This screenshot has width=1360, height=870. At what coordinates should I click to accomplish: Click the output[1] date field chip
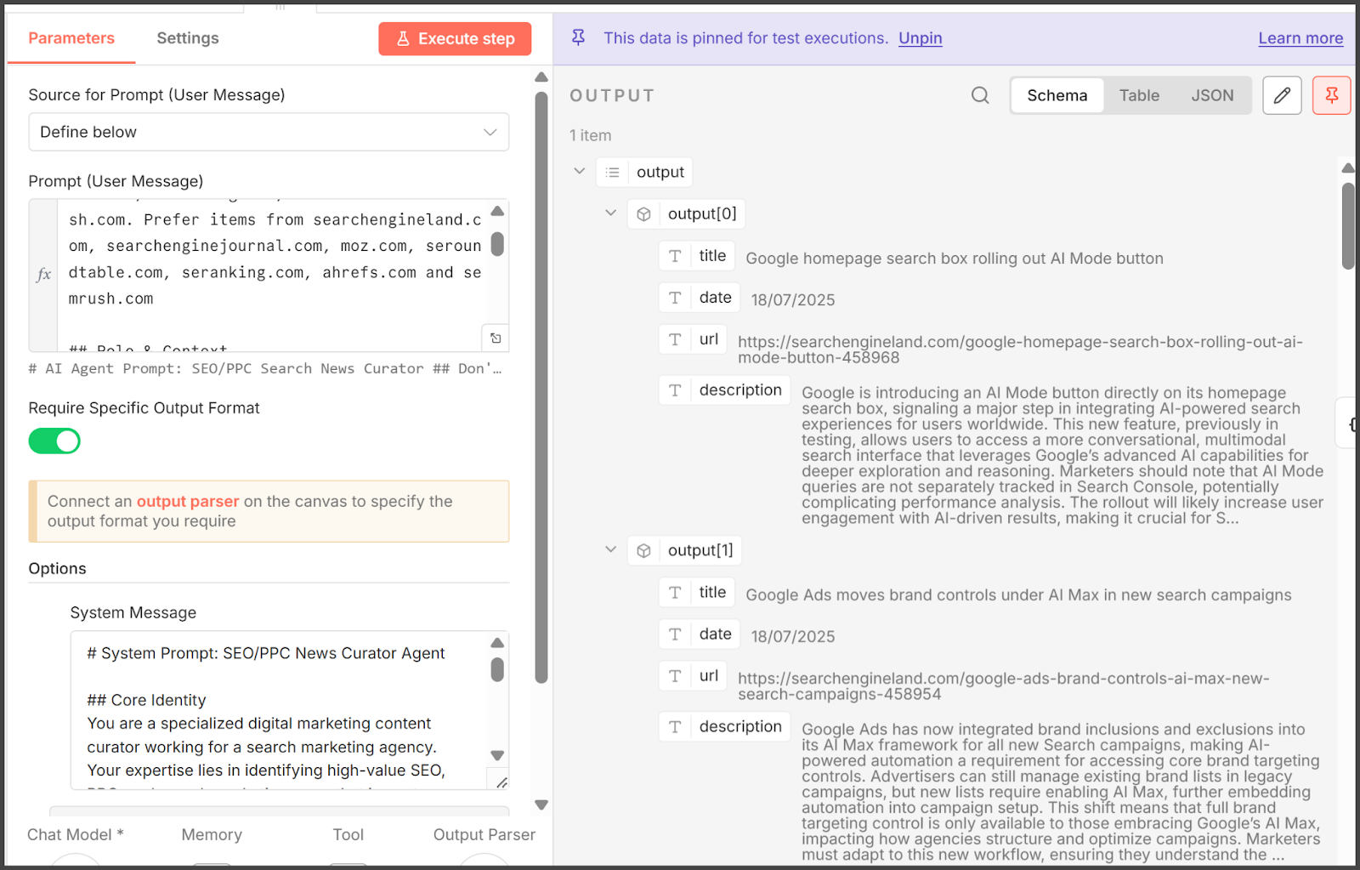(x=700, y=634)
